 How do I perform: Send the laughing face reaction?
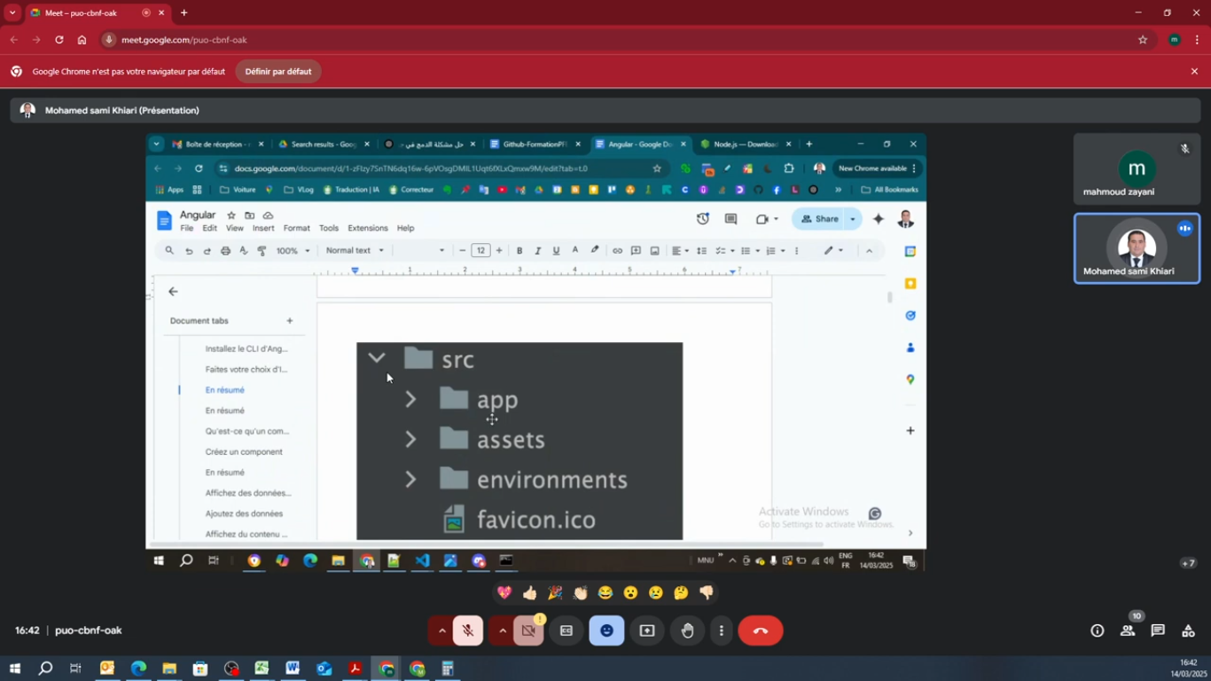(605, 592)
